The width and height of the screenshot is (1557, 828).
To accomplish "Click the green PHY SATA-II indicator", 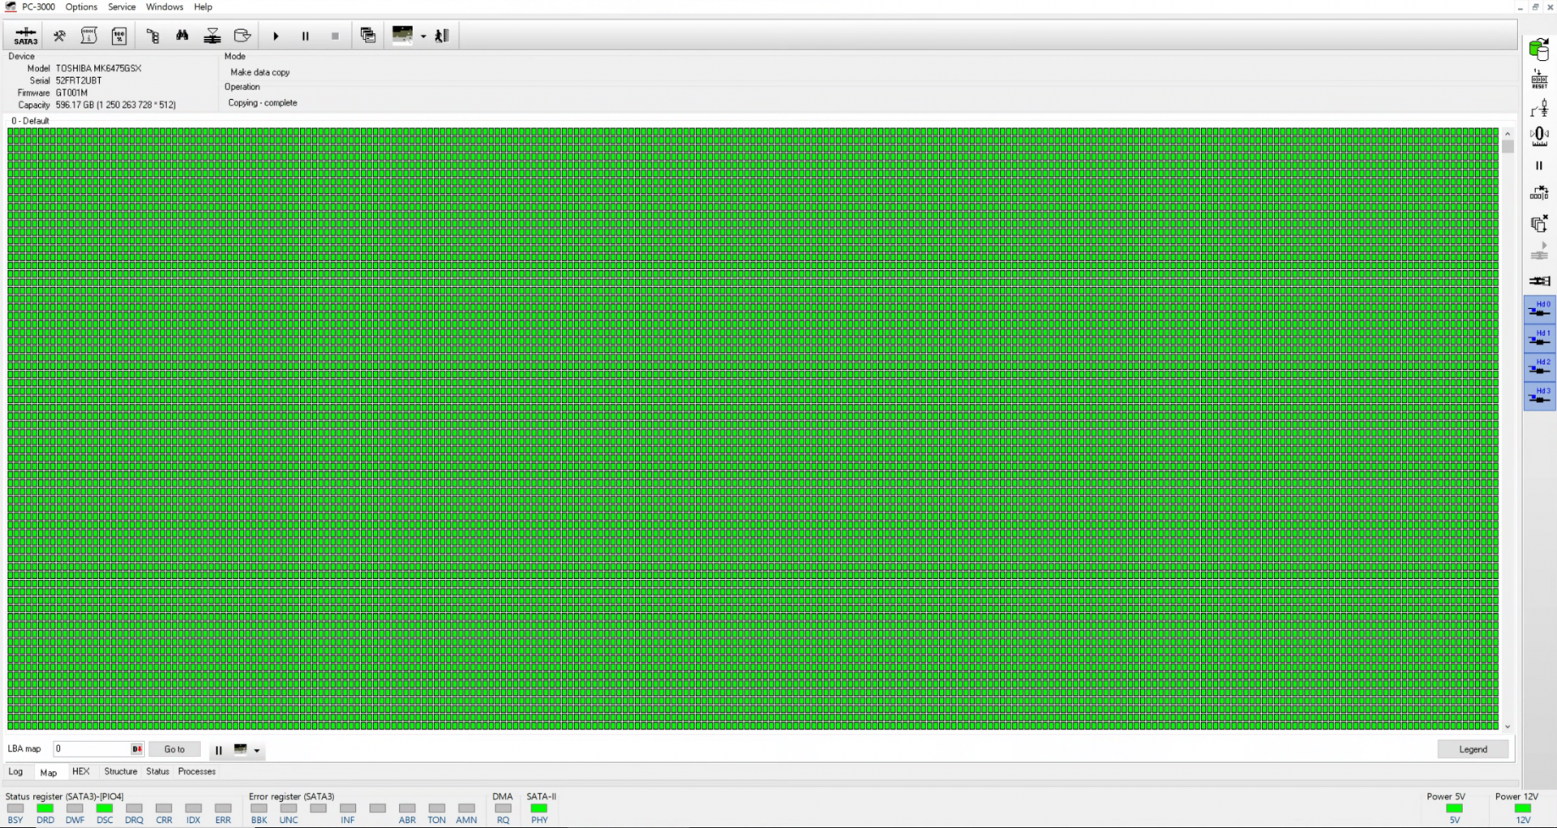I will pos(539,809).
